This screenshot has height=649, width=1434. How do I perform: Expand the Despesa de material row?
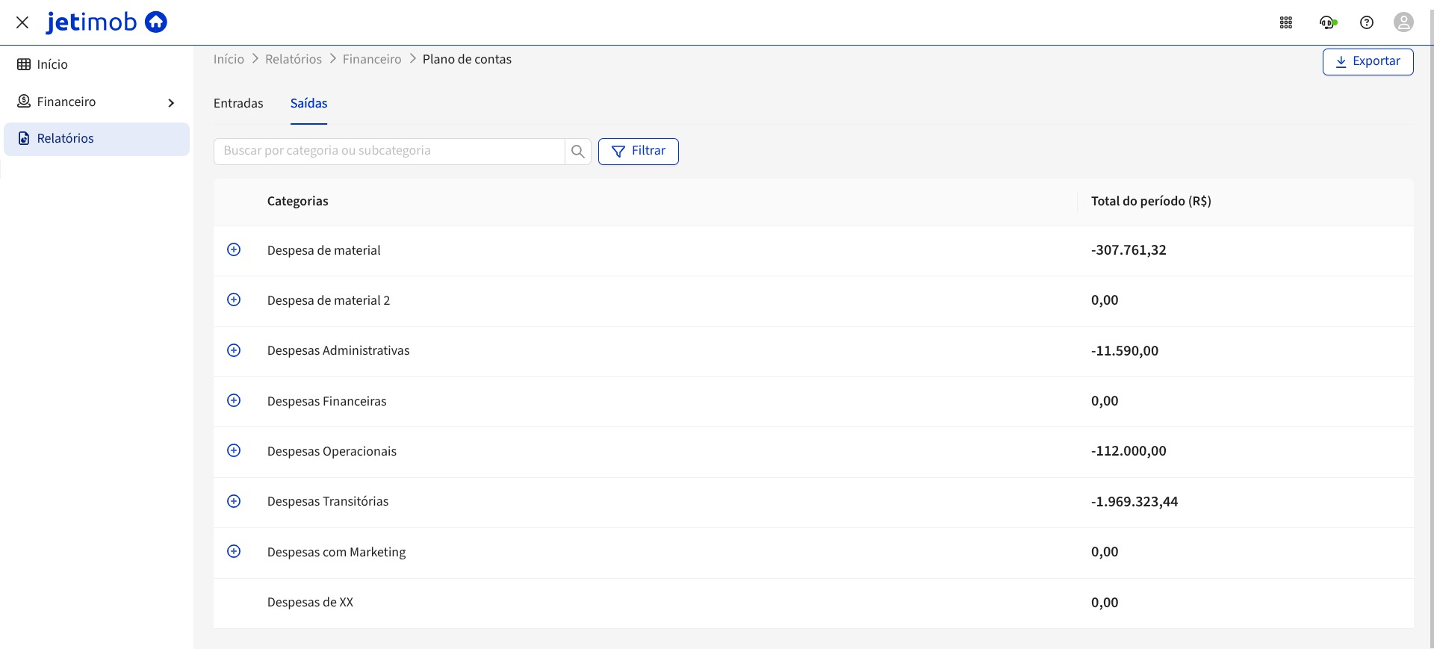[x=234, y=249]
